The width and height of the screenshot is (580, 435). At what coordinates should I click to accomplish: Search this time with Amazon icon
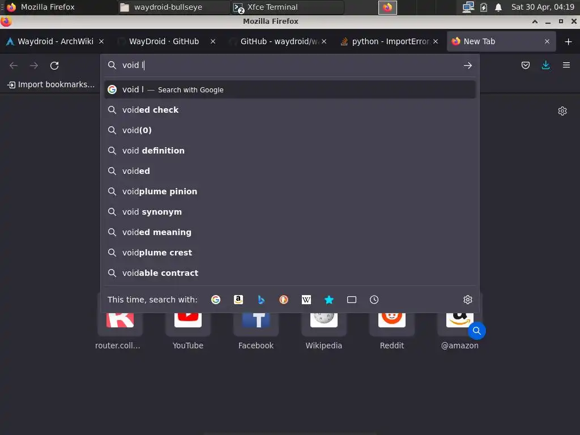pyautogui.click(x=238, y=300)
